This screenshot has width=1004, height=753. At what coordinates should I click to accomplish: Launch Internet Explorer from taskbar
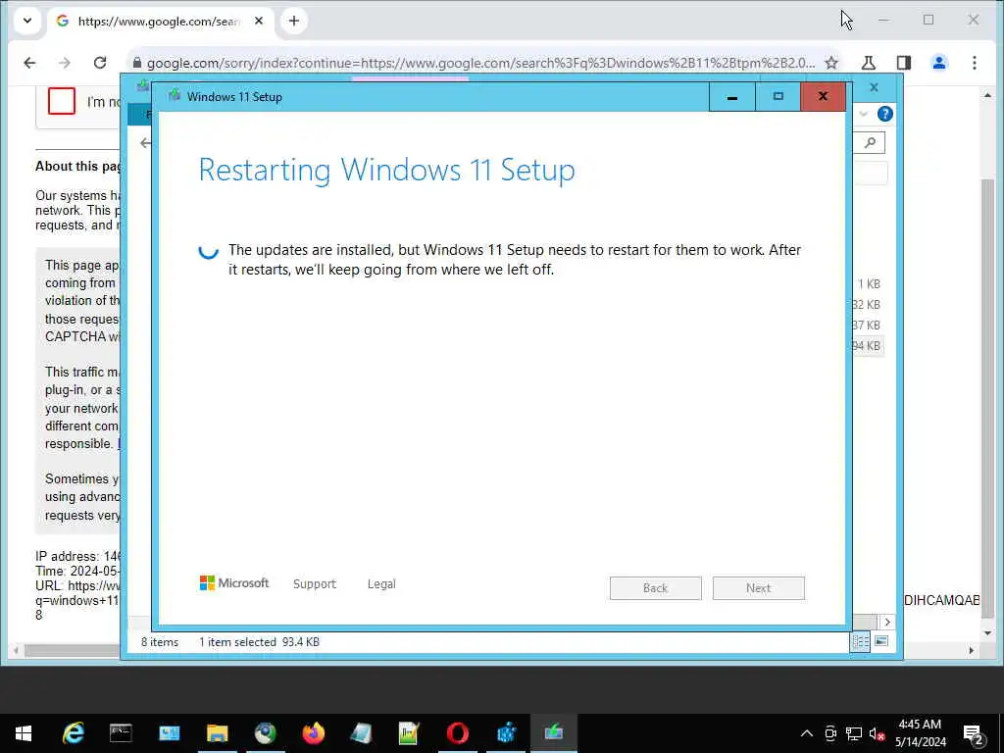[73, 733]
